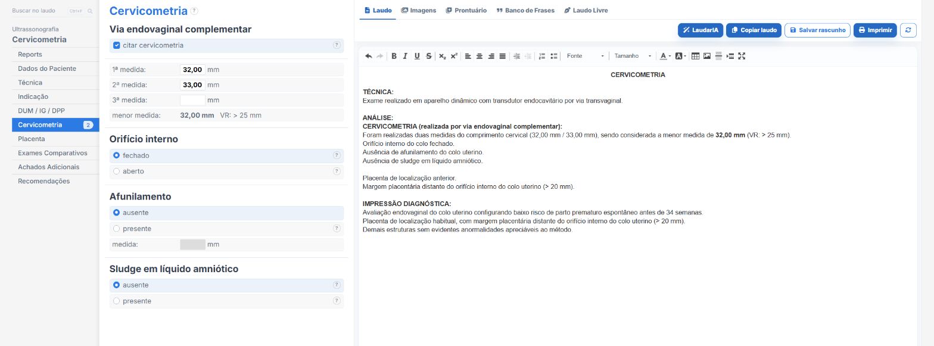Justify the report text

coord(503,56)
